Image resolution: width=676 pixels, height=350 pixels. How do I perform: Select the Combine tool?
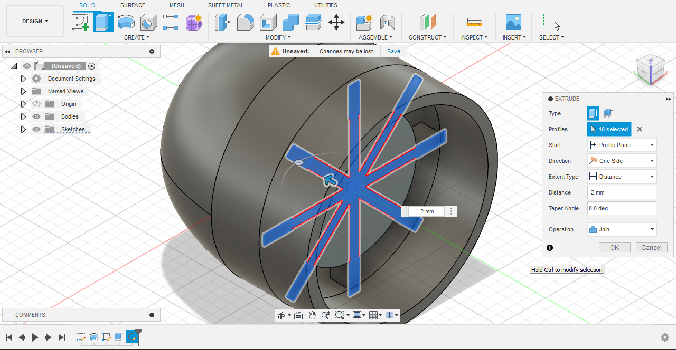tap(291, 22)
